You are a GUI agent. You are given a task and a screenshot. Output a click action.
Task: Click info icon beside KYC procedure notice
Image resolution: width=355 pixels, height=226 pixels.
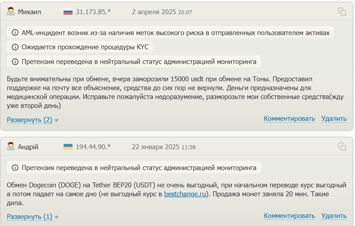coord(15,47)
